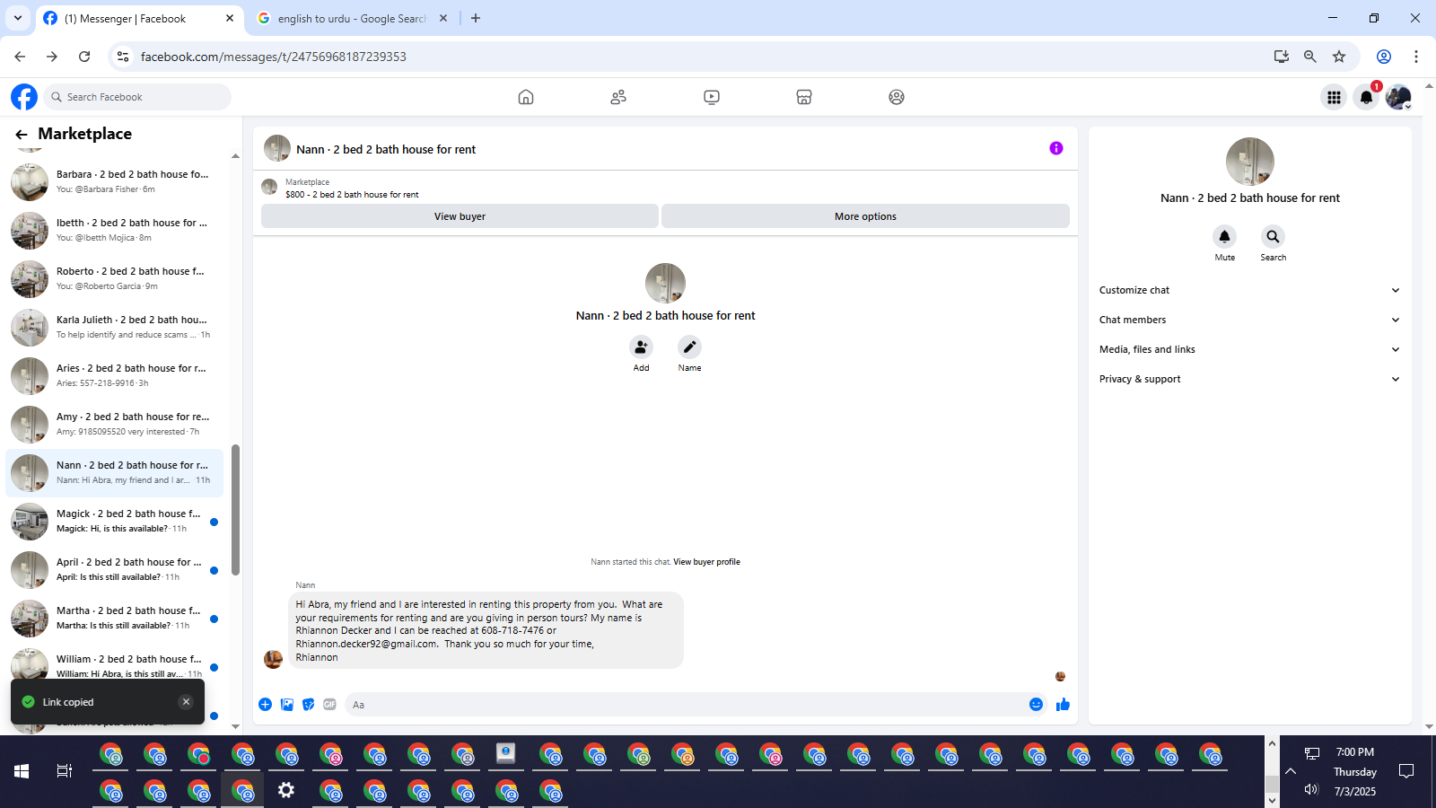Image resolution: width=1436 pixels, height=808 pixels.
Task: Open the Chrome tab search dropdown
Action: tap(17, 18)
